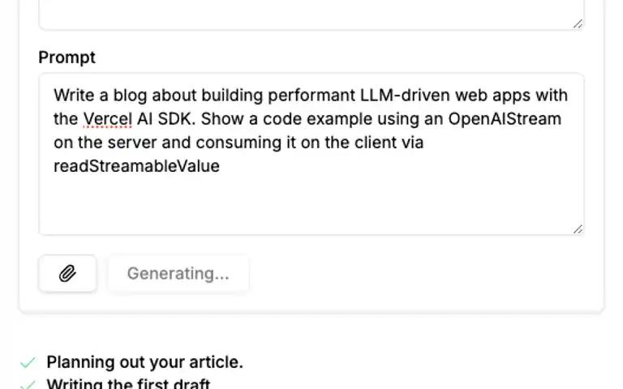The image size is (623, 389).
Task: Click the Generating... button
Action: [178, 273]
